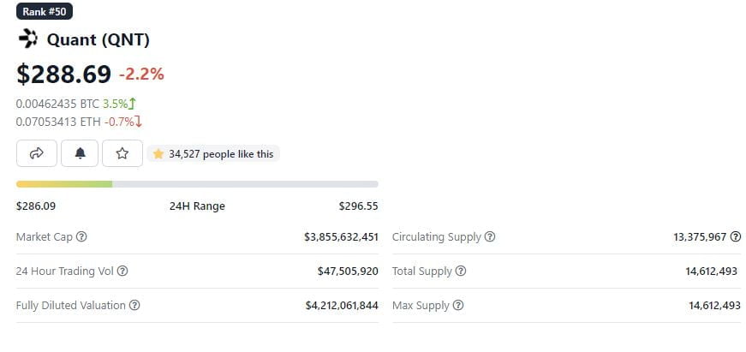Toggle the star favorite button
Image resolution: width=746 pixels, height=352 pixels.
pos(122,153)
